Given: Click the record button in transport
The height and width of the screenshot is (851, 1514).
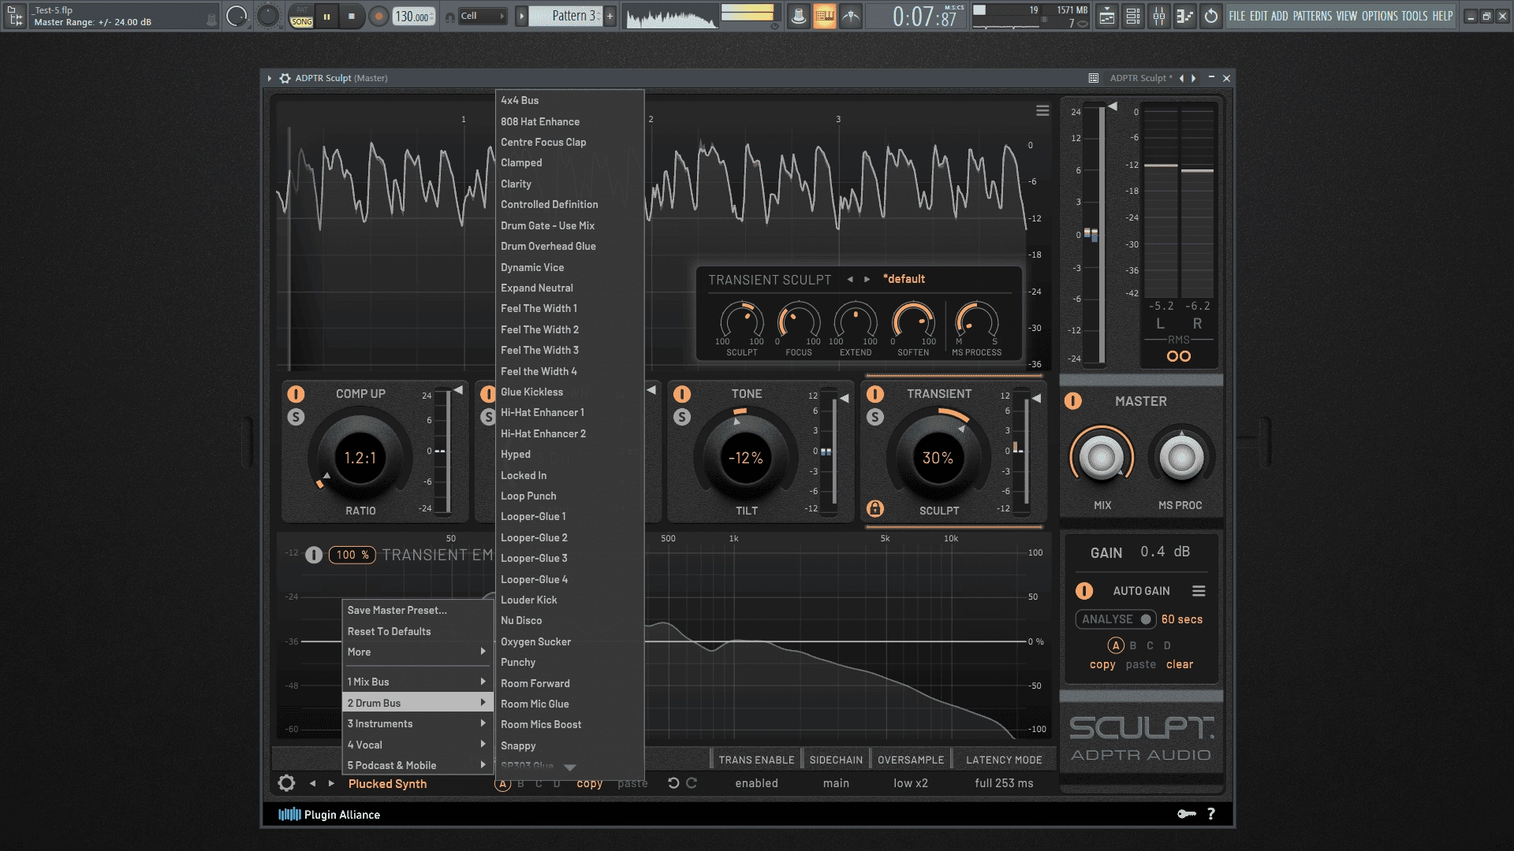Looking at the screenshot, I should tap(378, 16).
